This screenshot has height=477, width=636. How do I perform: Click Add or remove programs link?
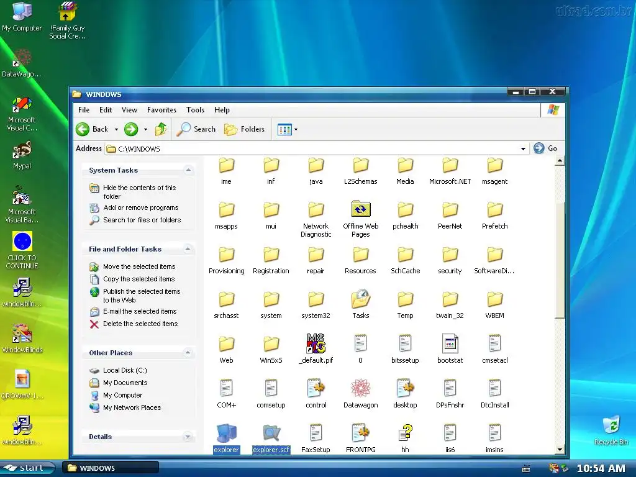[141, 207]
